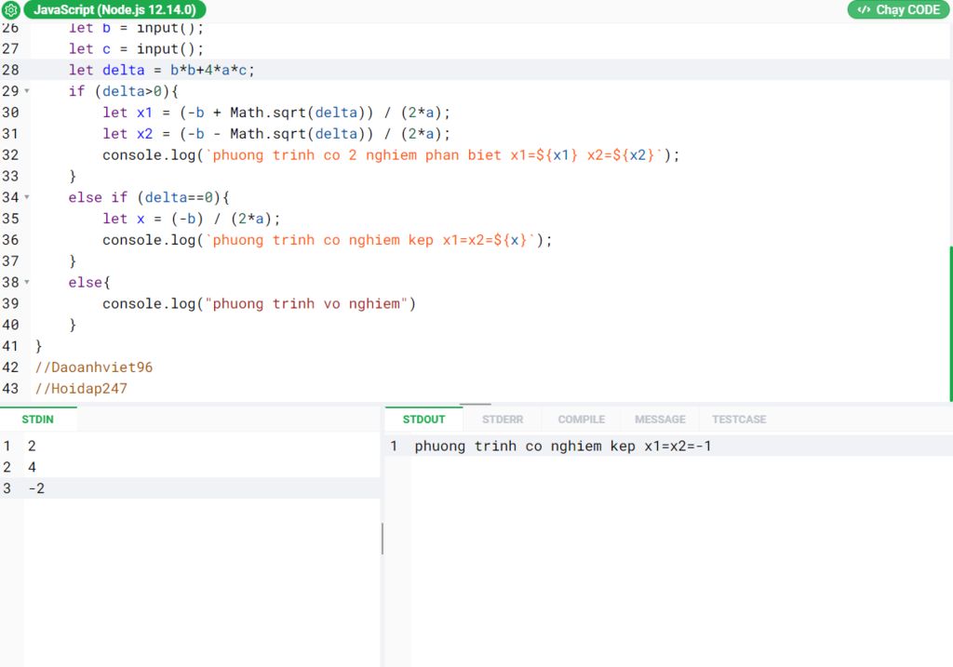
Task: Collapse the if block at line 29
Action: [27, 91]
